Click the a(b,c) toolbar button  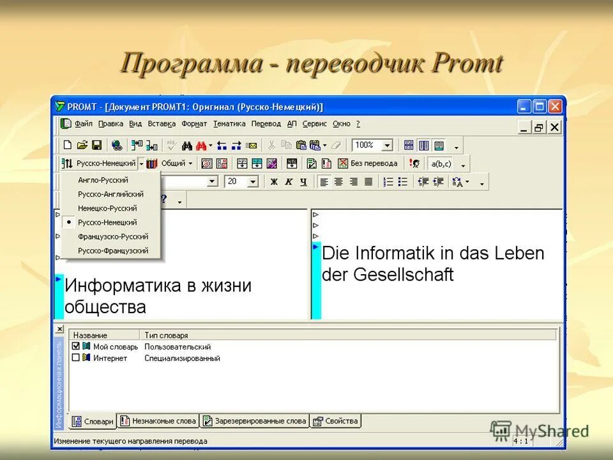tap(441, 164)
